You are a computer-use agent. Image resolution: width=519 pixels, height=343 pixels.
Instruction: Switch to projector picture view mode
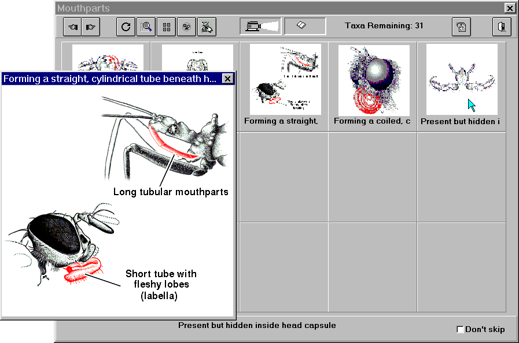260,27
